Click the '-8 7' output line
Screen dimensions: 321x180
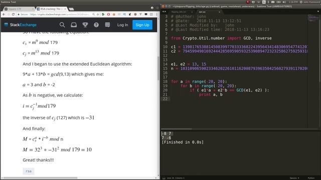167,133
